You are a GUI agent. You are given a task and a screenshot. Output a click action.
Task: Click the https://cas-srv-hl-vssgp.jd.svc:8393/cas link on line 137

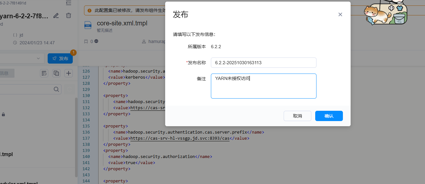point(180,138)
